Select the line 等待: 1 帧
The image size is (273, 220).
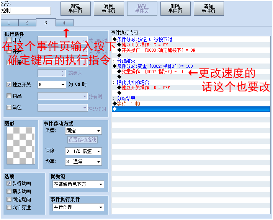click(191, 104)
